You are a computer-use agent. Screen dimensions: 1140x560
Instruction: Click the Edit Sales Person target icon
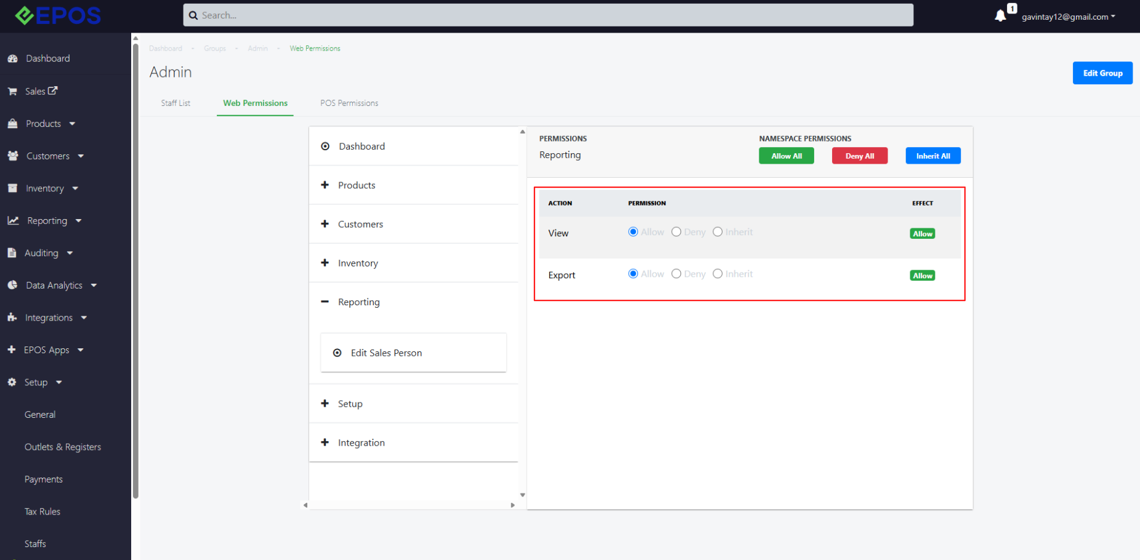click(338, 353)
